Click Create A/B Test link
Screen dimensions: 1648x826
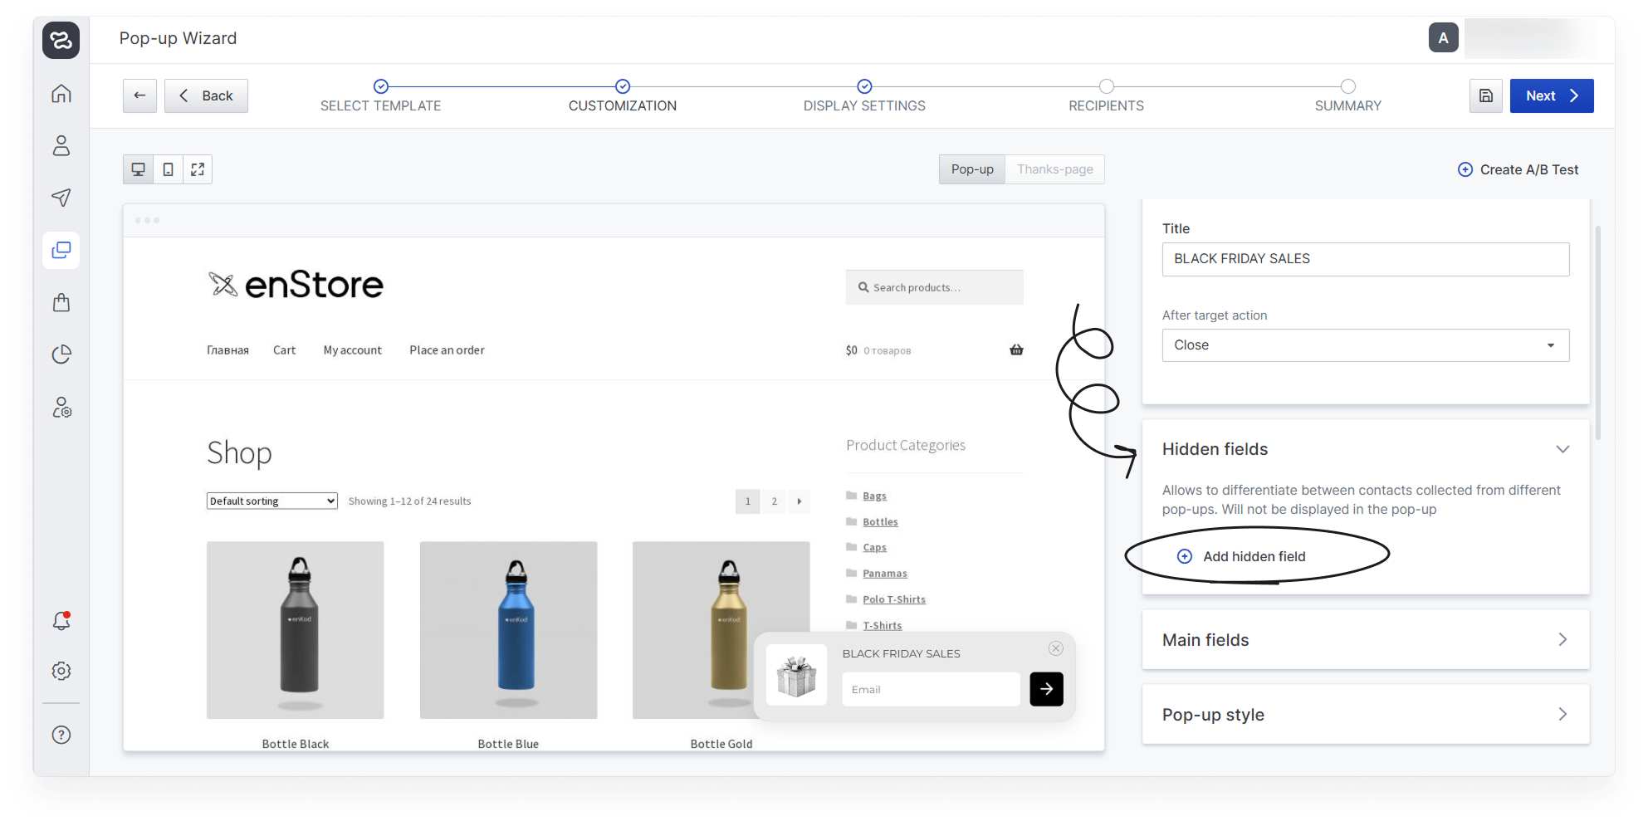click(x=1518, y=169)
